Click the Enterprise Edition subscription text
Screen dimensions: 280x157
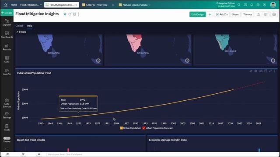pyautogui.click(x=226, y=5)
